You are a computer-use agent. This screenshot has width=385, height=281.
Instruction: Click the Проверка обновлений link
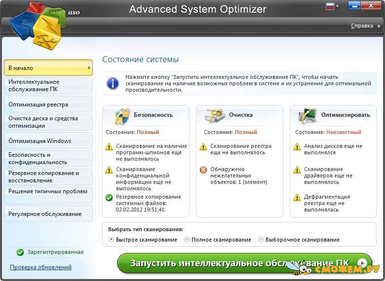click(x=41, y=267)
